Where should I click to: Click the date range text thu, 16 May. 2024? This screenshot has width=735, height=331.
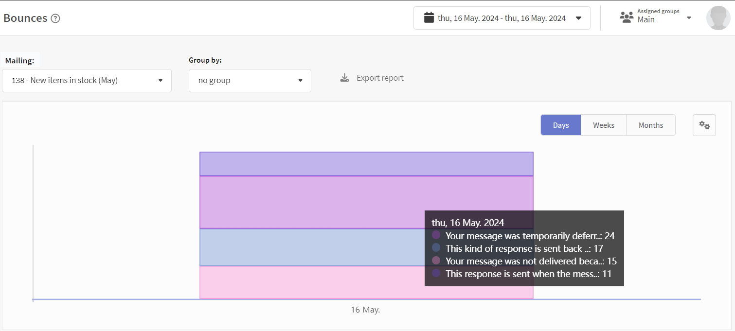[502, 18]
